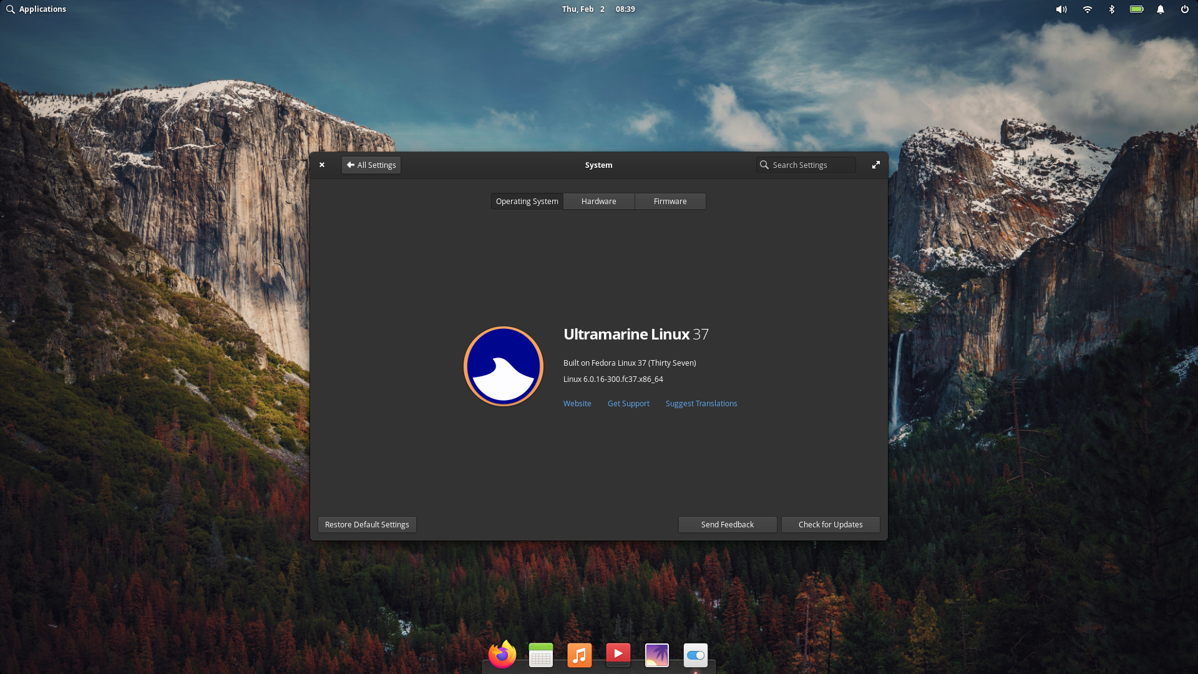Open the Photos app in dock
1198x674 pixels.
point(657,655)
